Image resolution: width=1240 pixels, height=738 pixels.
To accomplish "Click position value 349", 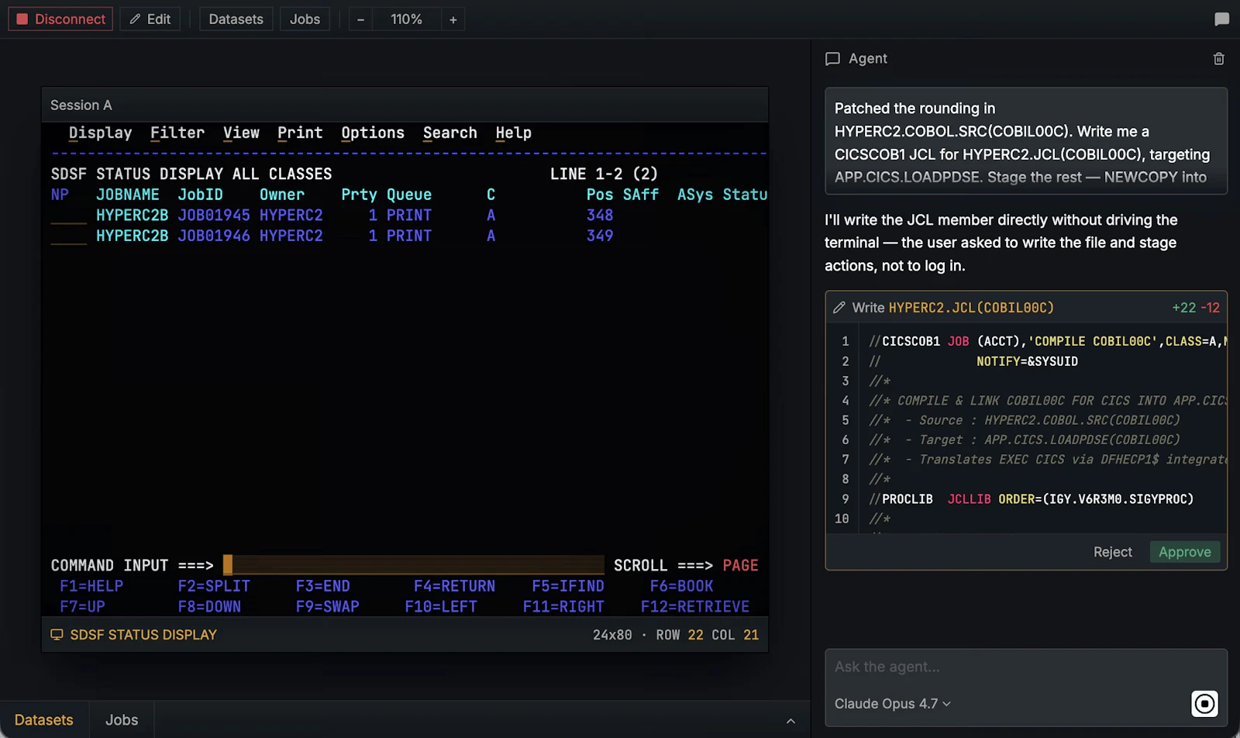I will click(600, 236).
